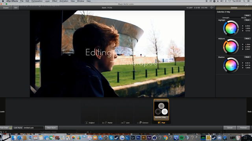The height and width of the screenshot is (141, 252).
Task: Click the Shadow color wheel
Action: 231,65
